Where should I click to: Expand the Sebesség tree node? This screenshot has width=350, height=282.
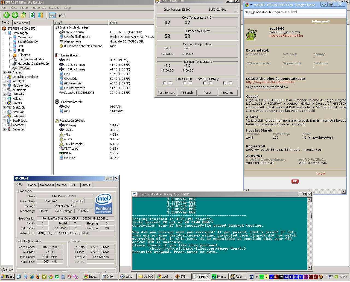(4, 129)
